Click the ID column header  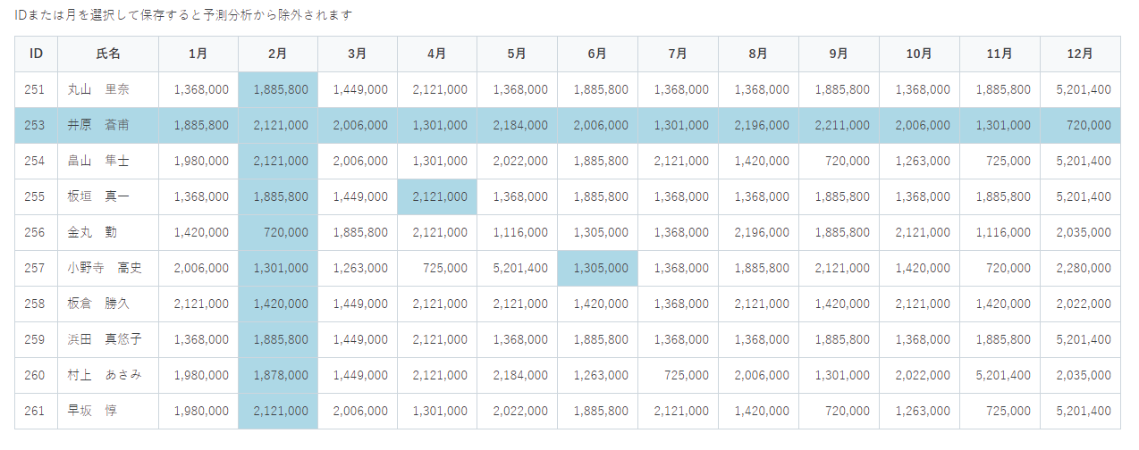click(36, 54)
